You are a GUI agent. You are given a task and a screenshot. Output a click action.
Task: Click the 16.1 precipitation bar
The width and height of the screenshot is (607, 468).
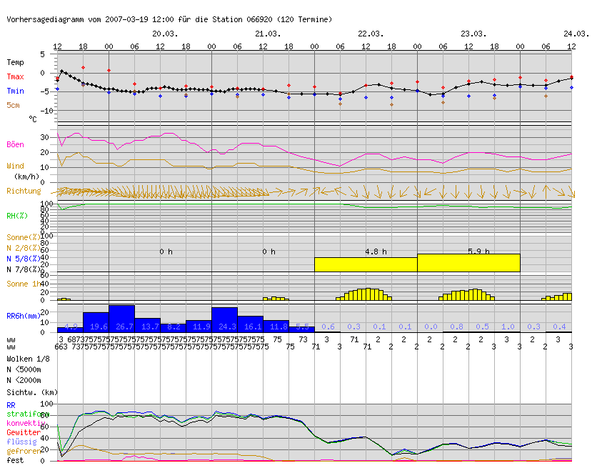click(250, 324)
